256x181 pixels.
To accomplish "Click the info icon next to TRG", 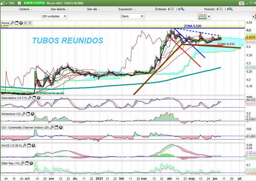I will 19,3.
